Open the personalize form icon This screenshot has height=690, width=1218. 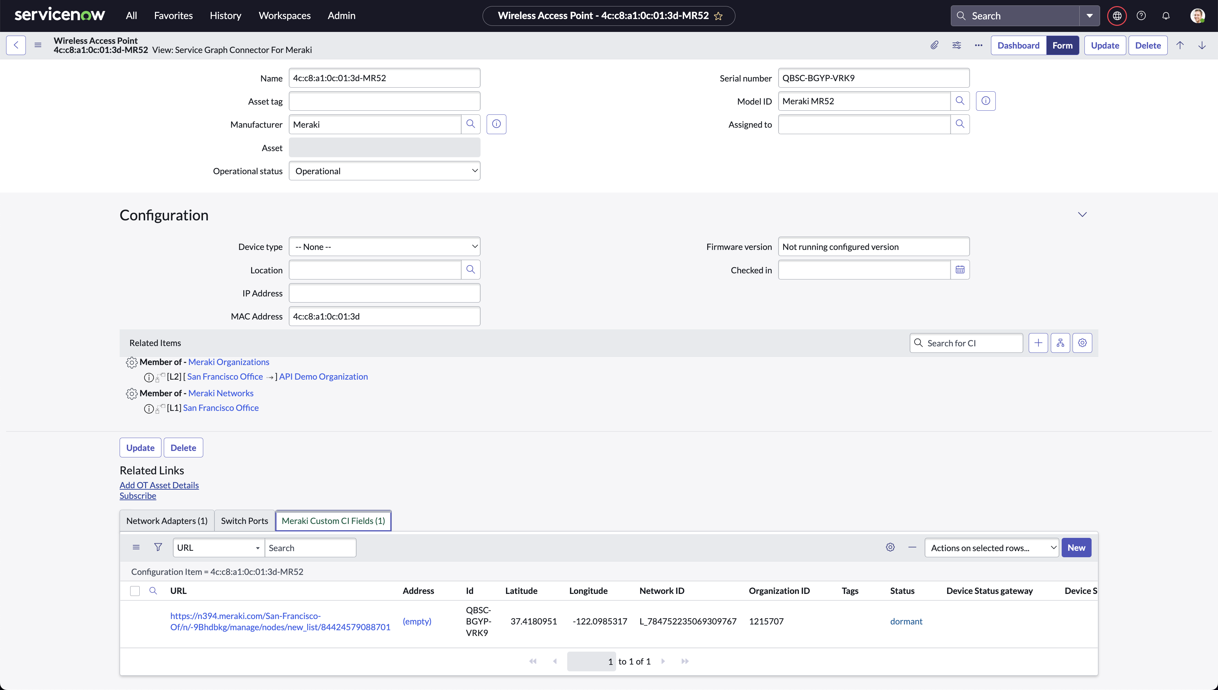pyautogui.click(x=957, y=45)
